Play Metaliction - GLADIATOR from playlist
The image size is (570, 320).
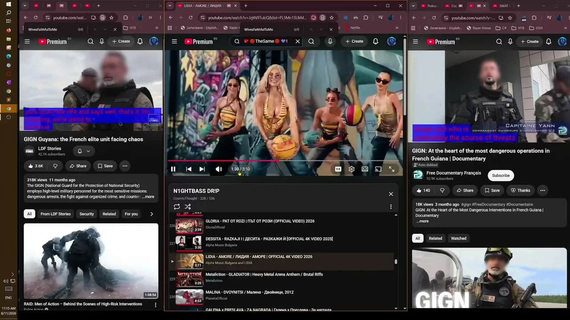[264, 275]
